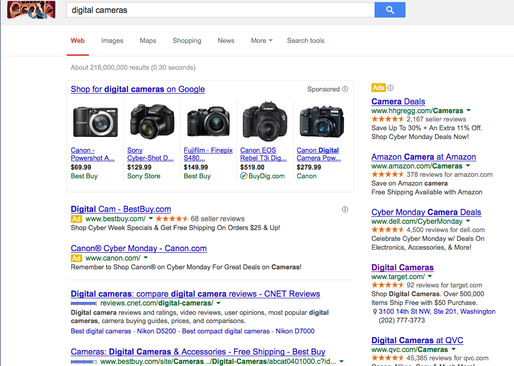
Task: Expand dropdown arrow beside hhgregg.com/Cameras
Action: 469,111
